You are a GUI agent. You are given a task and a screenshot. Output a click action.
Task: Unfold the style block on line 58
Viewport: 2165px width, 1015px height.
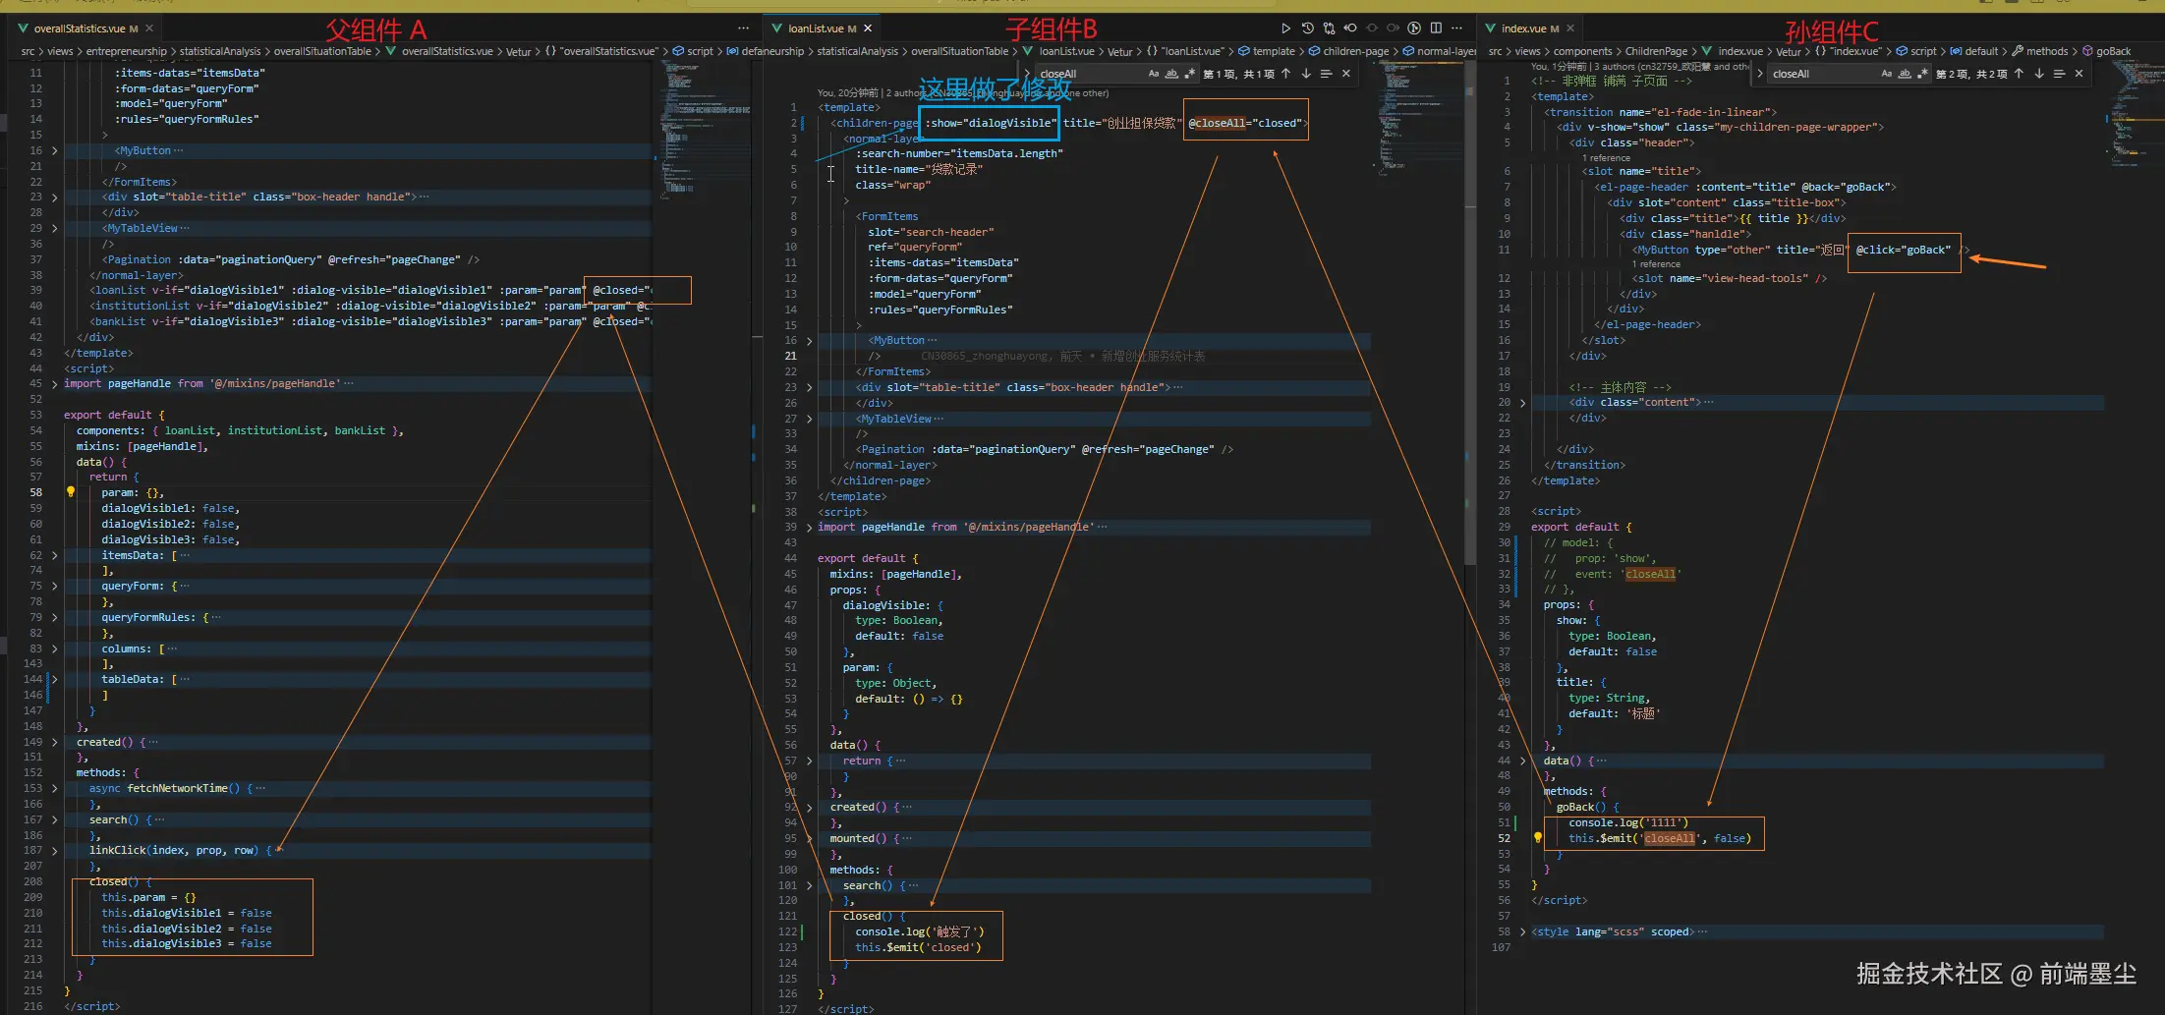1522,931
